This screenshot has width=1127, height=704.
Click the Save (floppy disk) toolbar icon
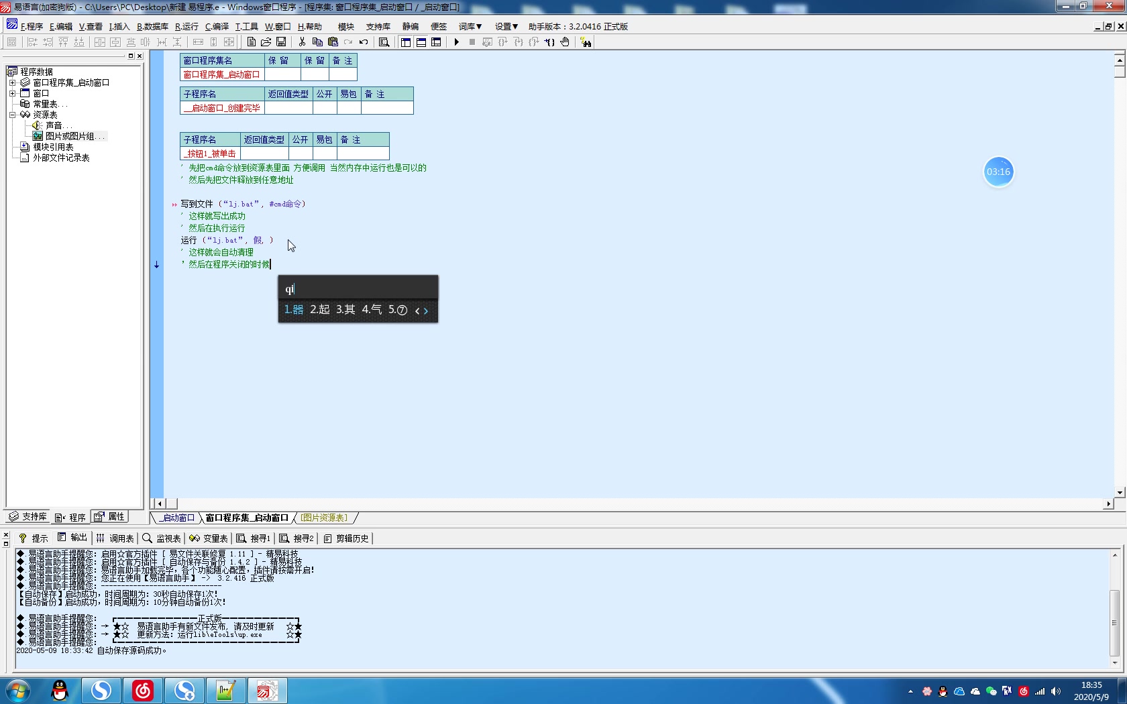coord(281,42)
